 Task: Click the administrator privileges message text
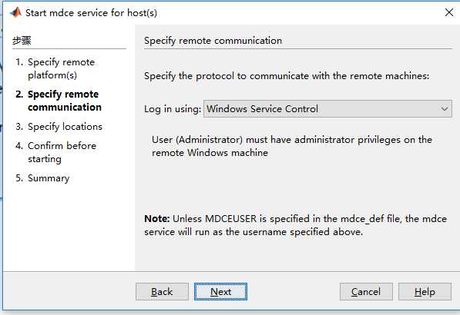292,146
